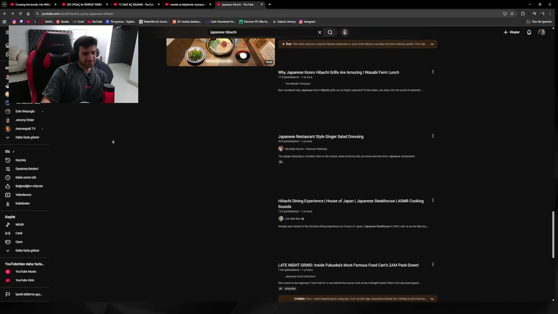Start voice search with the microphone
The width and height of the screenshot is (558, 314).
point(345,32)
